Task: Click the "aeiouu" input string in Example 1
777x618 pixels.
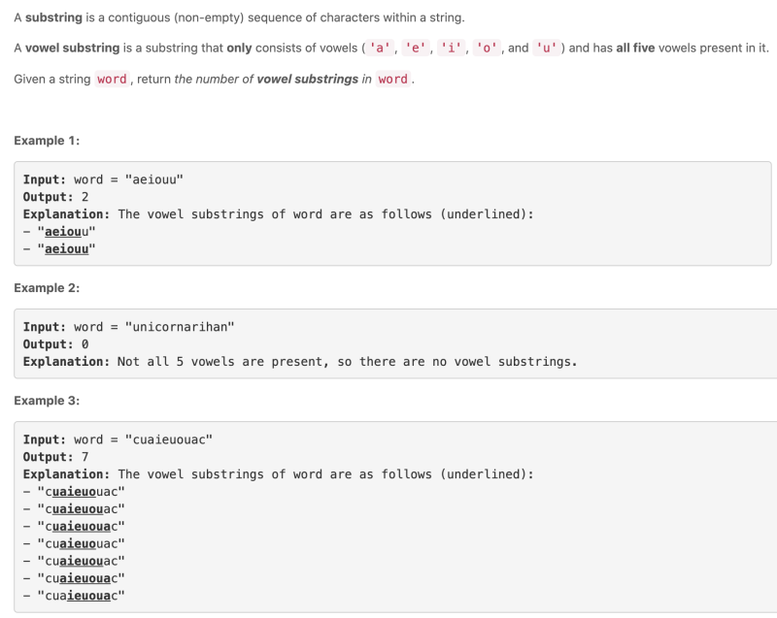Action: click(153, 179)
